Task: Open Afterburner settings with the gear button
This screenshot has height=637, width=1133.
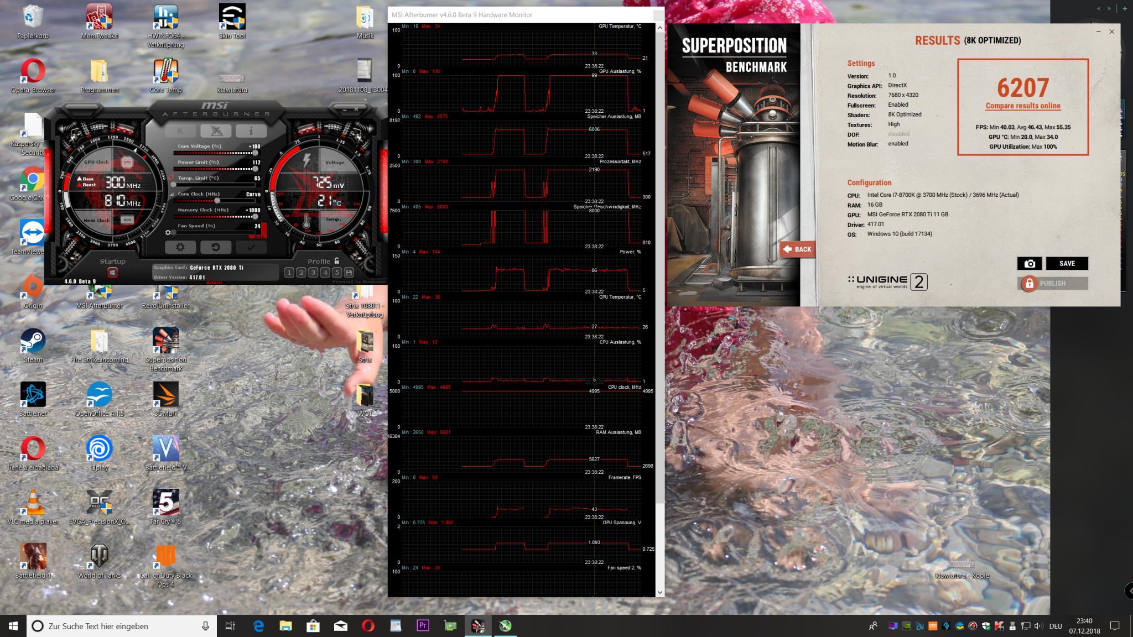Action: (180, 247)
